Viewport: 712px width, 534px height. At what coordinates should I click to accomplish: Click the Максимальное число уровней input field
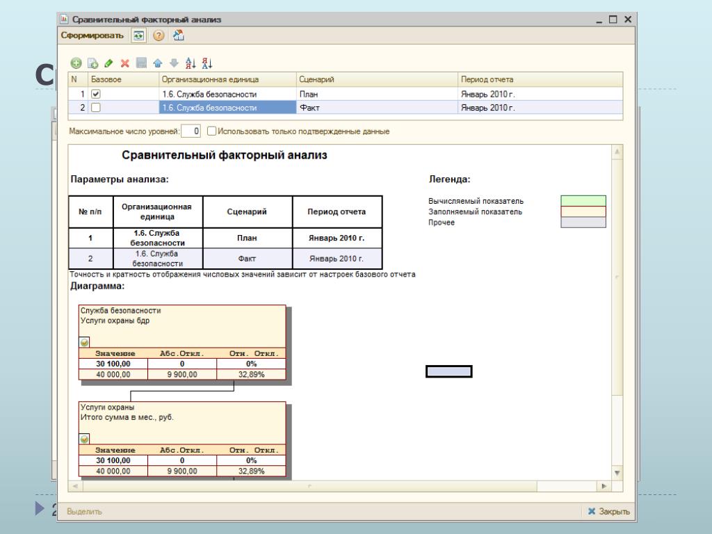[x=191, y=131]
